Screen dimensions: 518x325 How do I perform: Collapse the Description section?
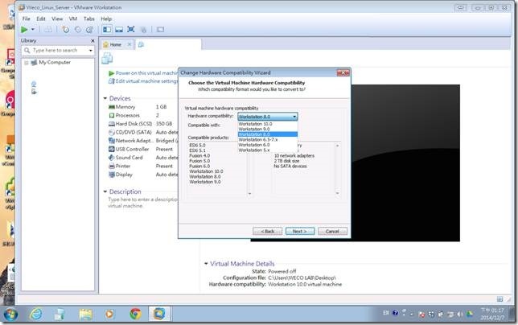105,191
